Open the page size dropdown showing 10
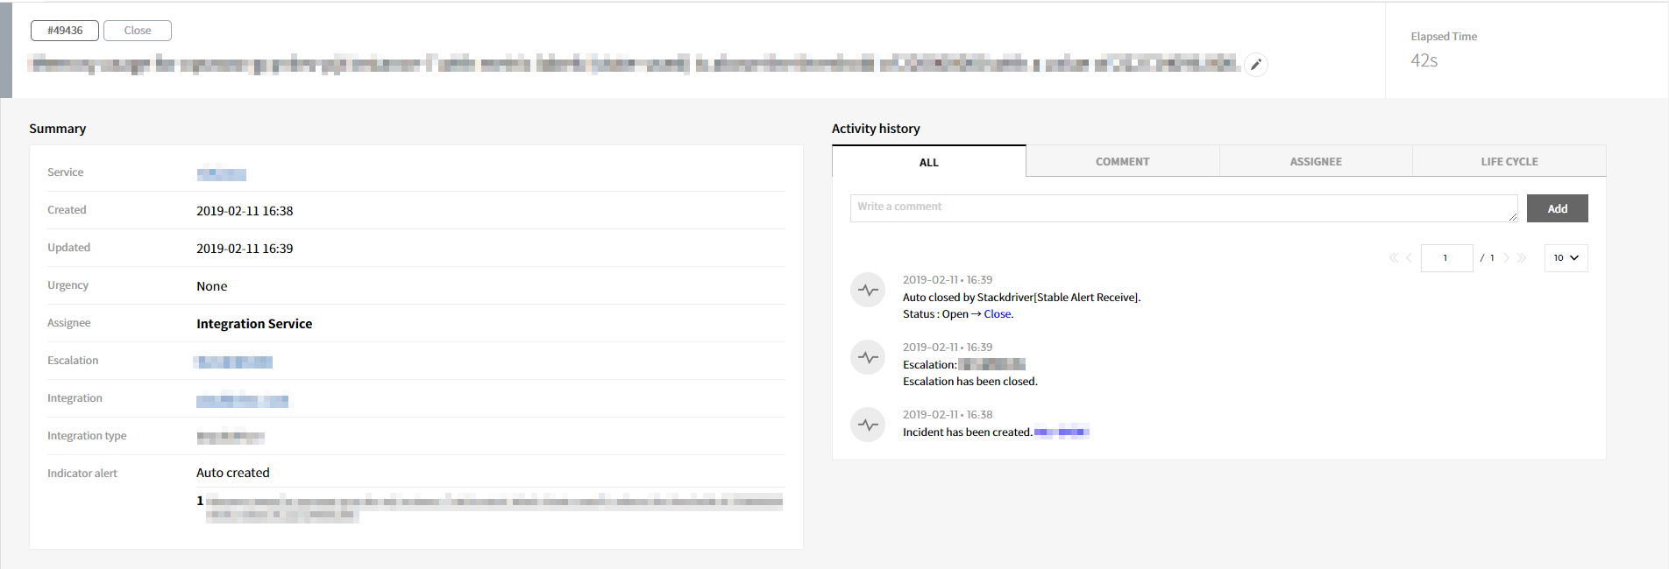This screenshot has width=1669, height=569. click(x=1566, y=258)
